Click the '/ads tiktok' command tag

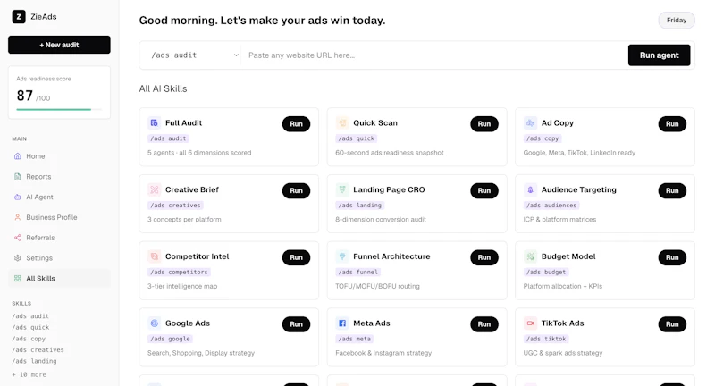click(x=546, y=339)
